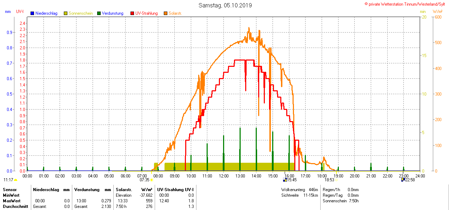Screen dimensions: 449x210
Task: Click the sunset icon beside 18:53
Action: point(336,180)
